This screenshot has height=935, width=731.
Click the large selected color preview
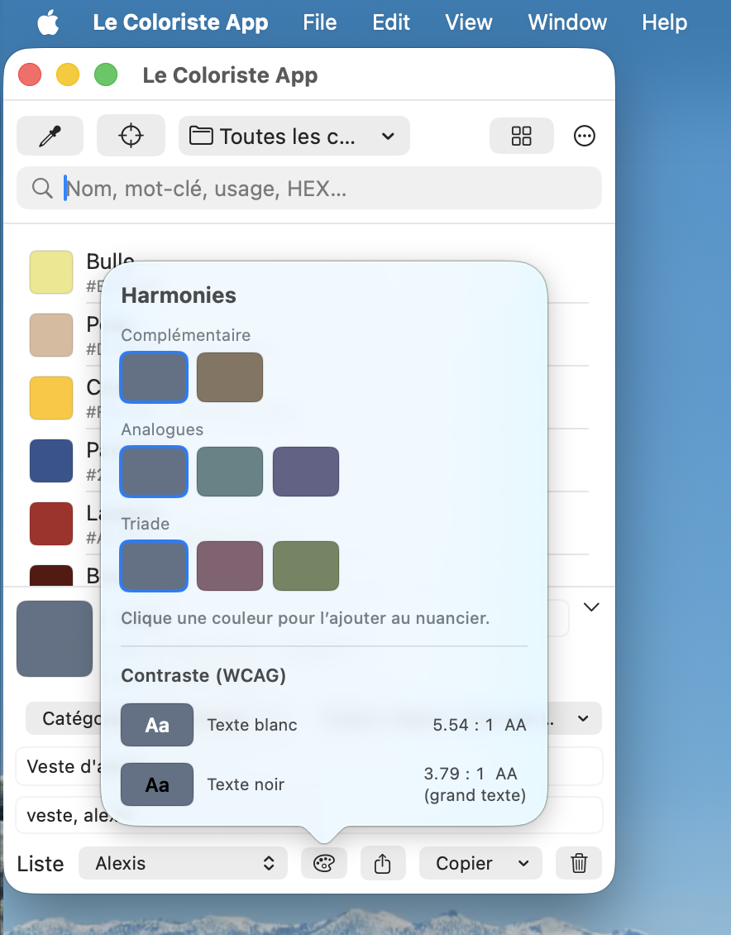55,639
